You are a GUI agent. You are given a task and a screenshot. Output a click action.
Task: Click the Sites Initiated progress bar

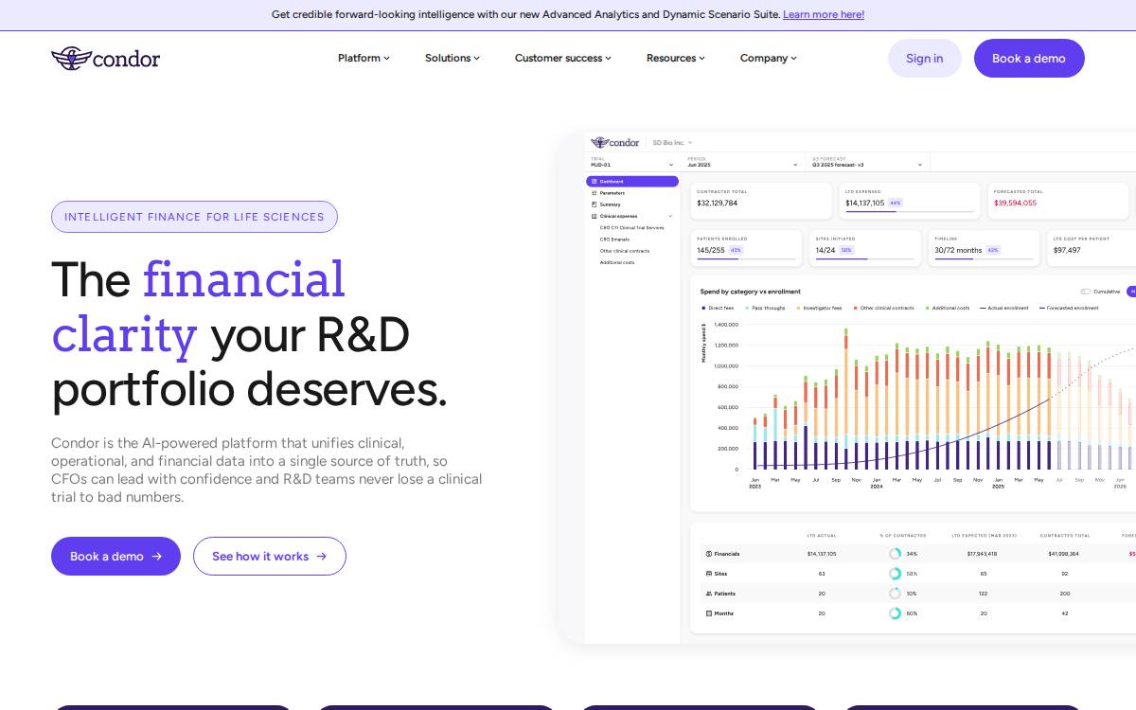(865, 258)
